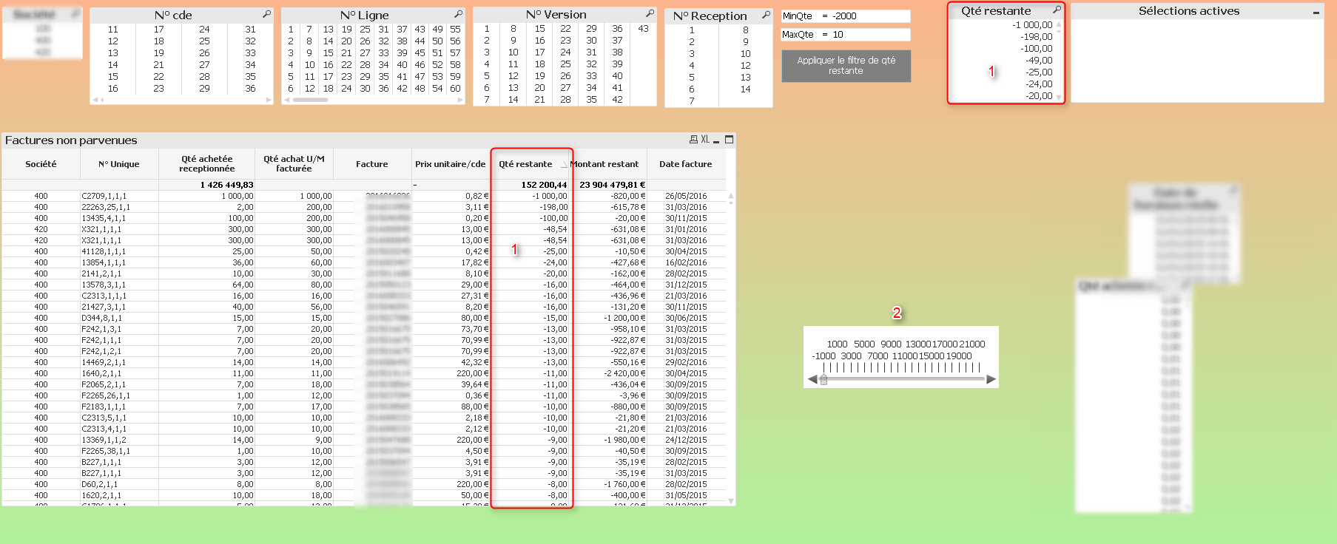
Task: Click the slider thumb on the quantity slider
Action: pos(824,379)
